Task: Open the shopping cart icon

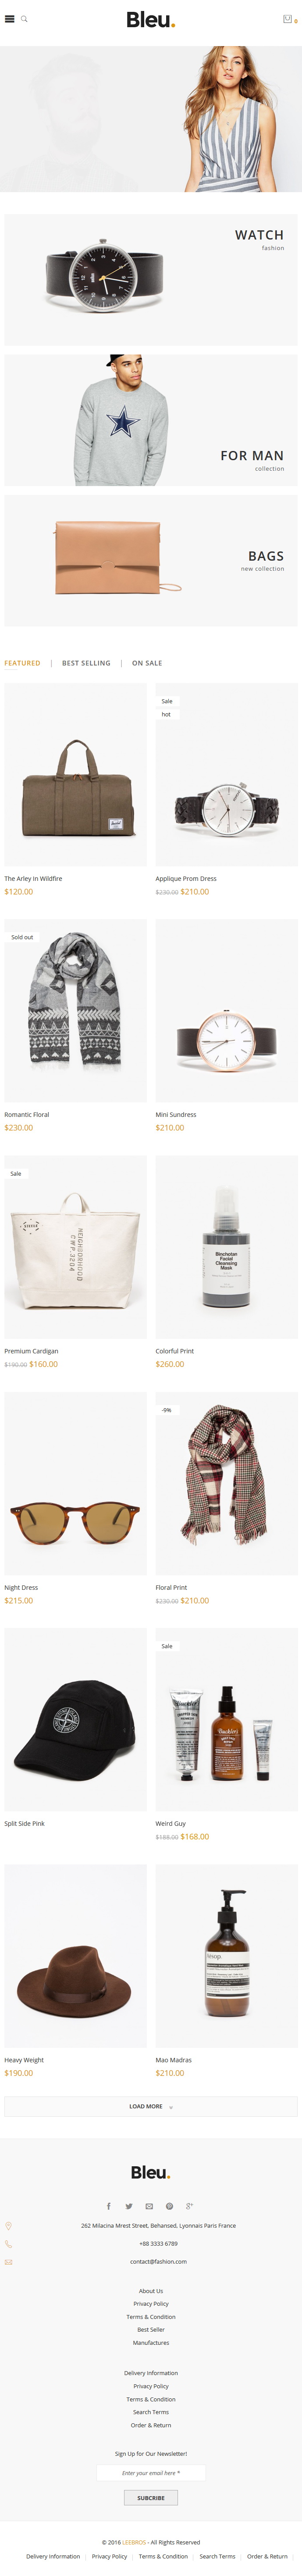Action: [x=288, y=19]
